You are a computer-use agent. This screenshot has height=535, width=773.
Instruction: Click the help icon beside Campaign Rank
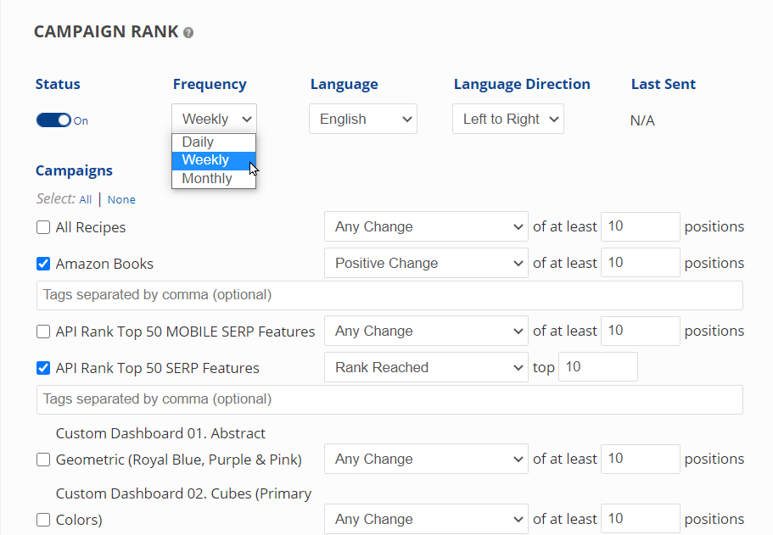click(188, 33)
